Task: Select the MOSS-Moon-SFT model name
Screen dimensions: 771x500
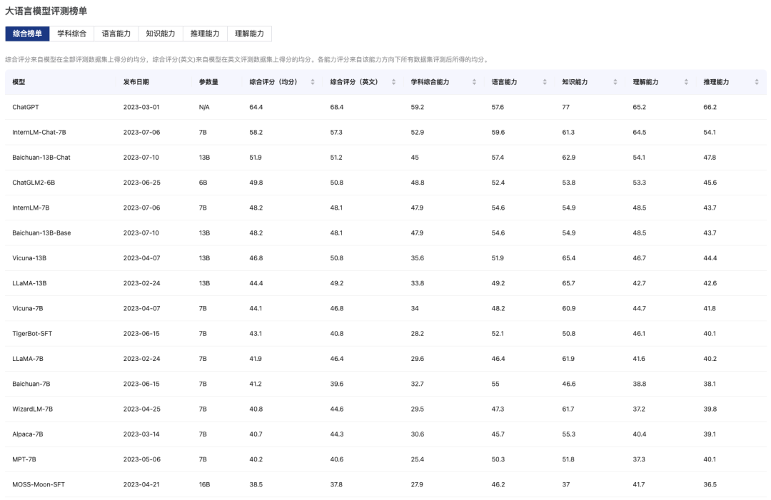Action: coord(39,484)
